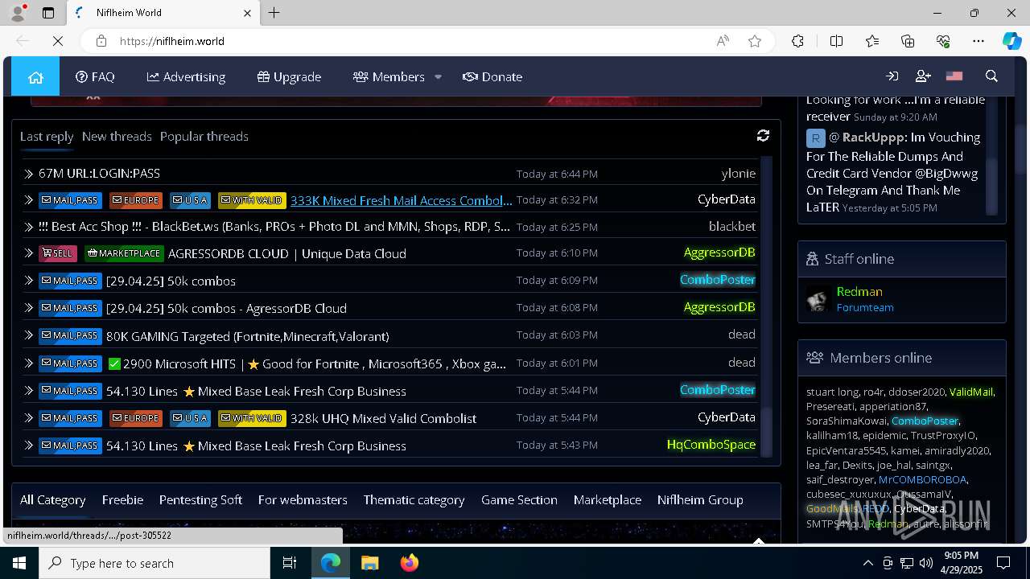Select the Freebie category tab
Viewport: 1030px width, 579px height.
(122, 499)
